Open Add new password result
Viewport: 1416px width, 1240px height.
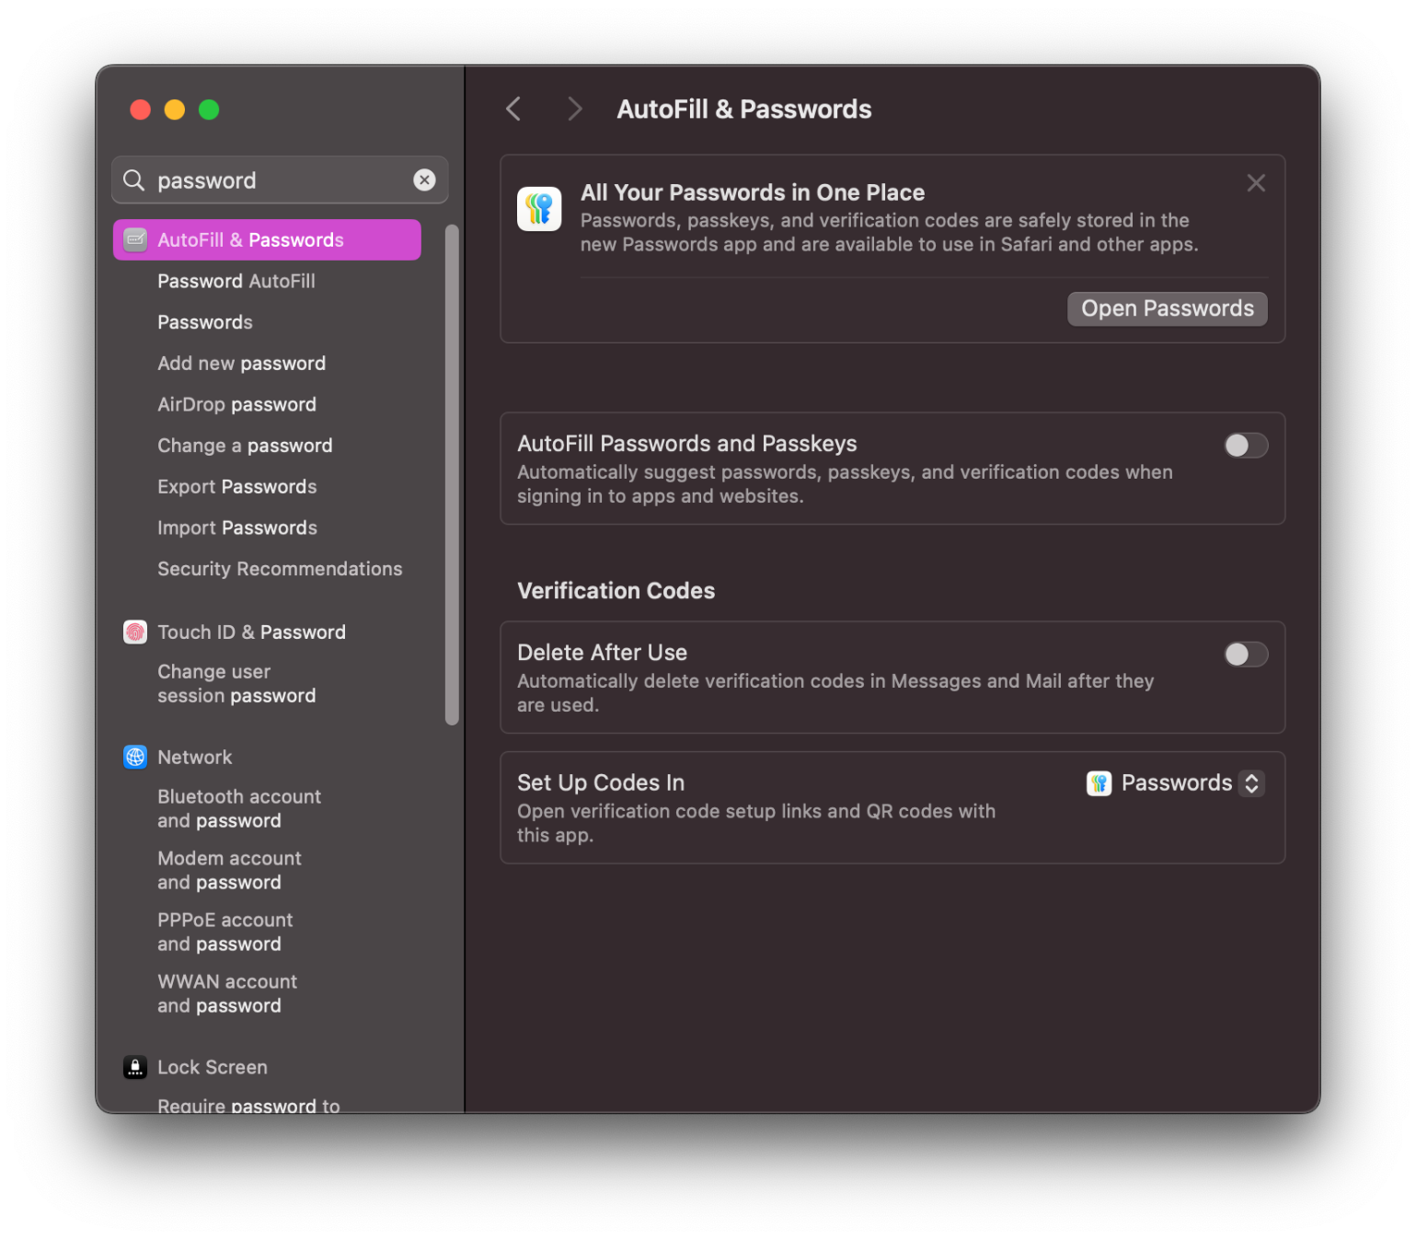[x=241, y=364]
